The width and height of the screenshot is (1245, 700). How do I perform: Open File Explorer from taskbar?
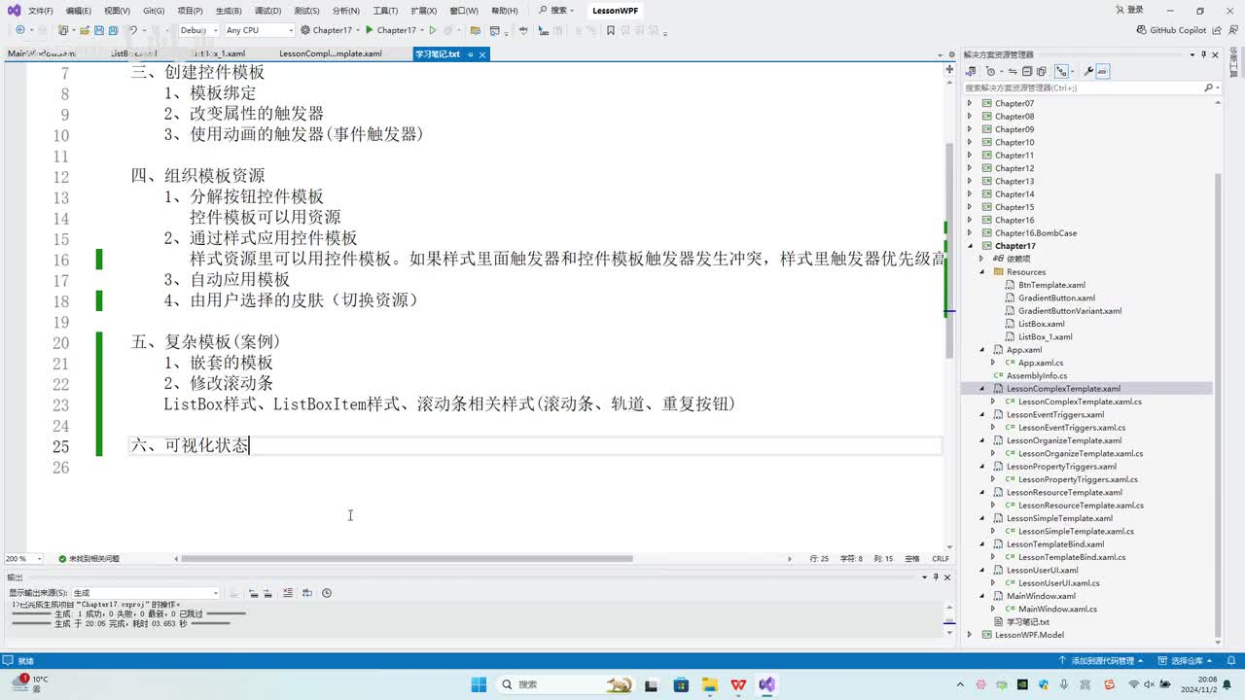click(709, 684)
